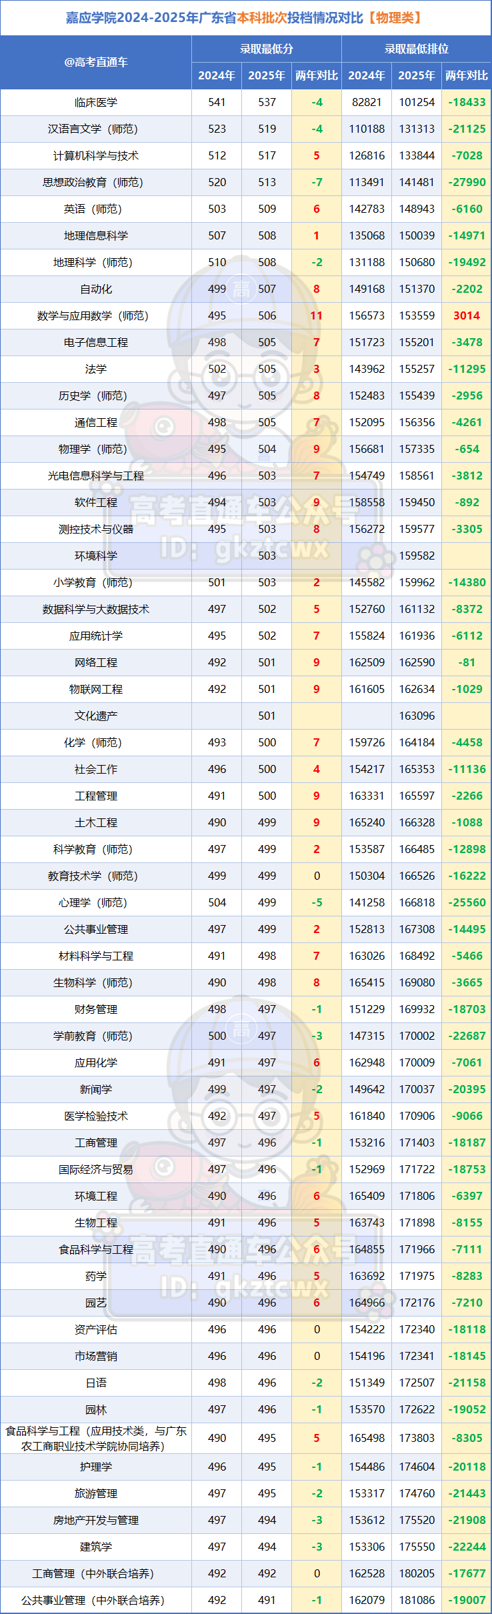The height and width of the screenshot is (1614, 492).
Task: Click the 软件工程 row label
Action: pyautogui.click(x=96, y=502)
